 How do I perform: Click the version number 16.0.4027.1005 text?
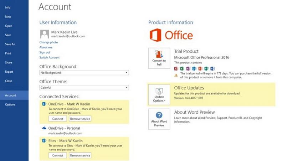(194, 98)
